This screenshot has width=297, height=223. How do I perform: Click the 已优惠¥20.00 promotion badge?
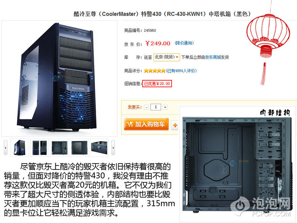[x=157, y=84]
